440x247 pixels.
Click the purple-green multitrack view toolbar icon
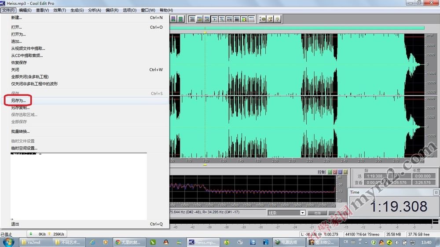[x=173, y=19]
